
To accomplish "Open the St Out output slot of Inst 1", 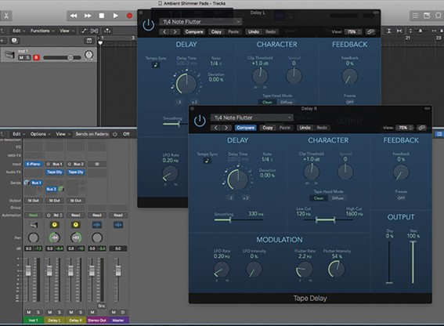I will point(33,201).
